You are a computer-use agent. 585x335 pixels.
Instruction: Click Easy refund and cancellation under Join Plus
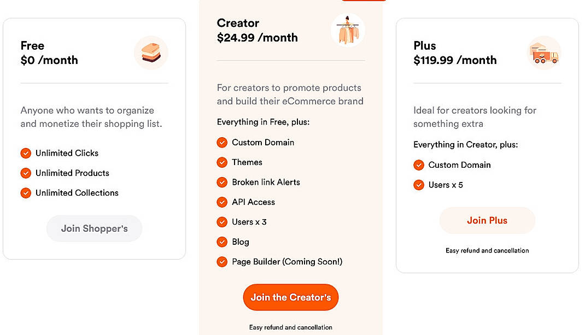coord(487,250)
